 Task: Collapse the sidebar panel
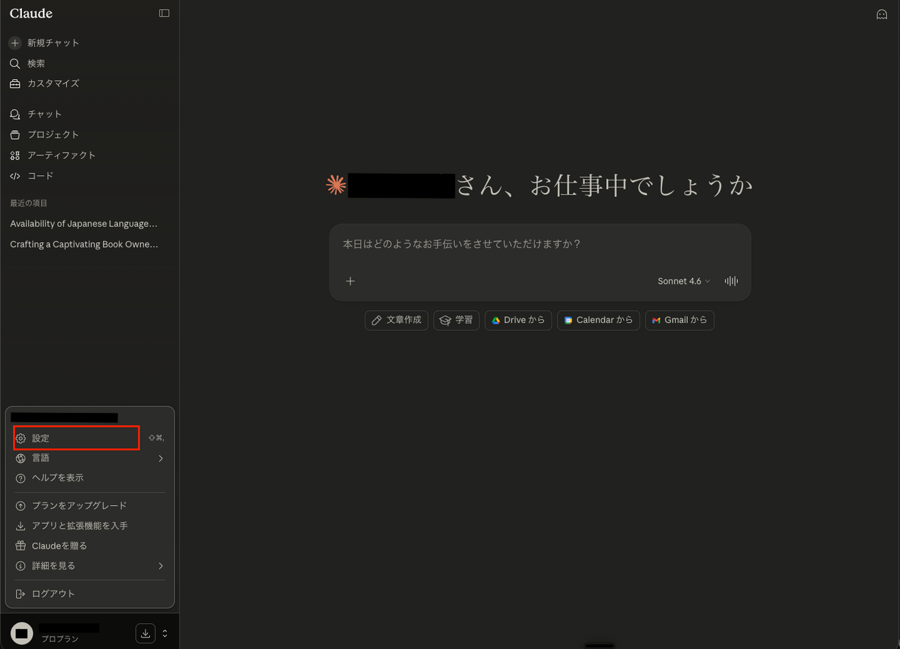pos(164,13)
